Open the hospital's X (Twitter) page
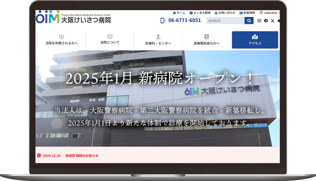This screenshot has height=181, width=316. [272, 21]
